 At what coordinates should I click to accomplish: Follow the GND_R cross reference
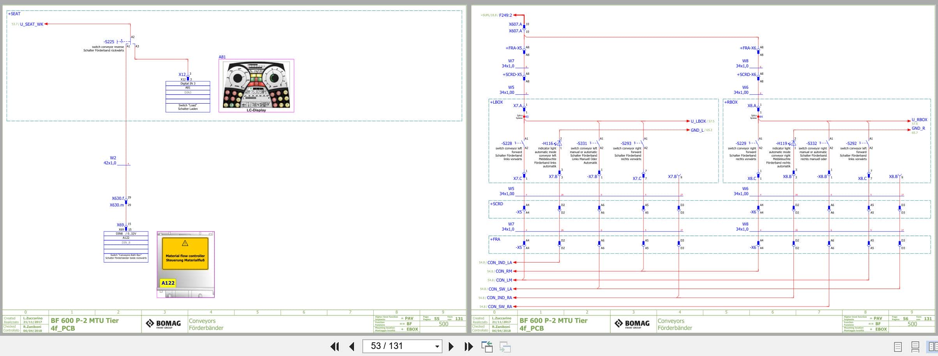918,128
